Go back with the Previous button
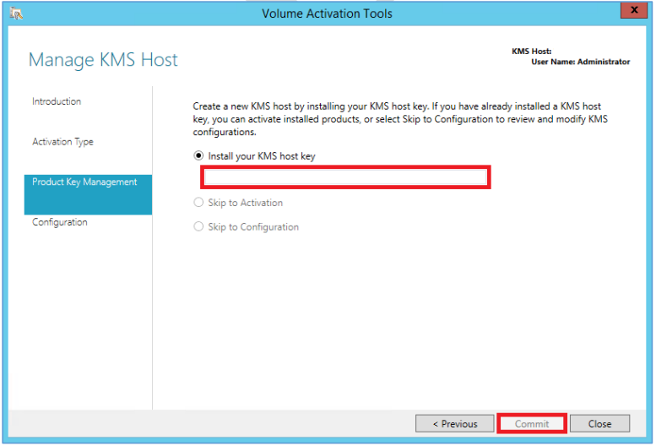Screen dimensions: 656x446 [455, 424]
